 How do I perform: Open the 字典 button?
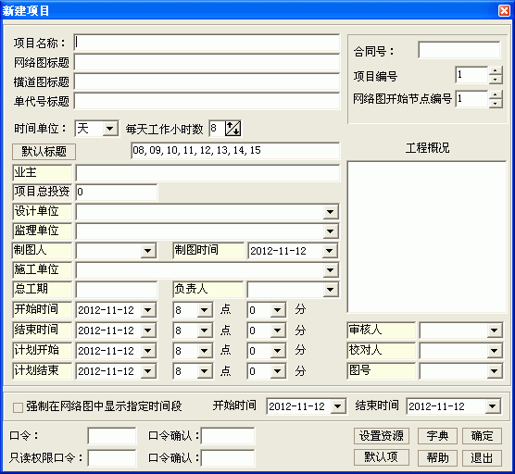click(437, 436)
